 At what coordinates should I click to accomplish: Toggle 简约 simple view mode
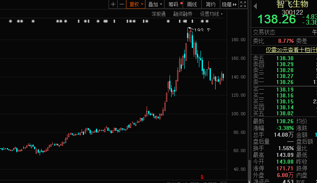pos(211,4)
